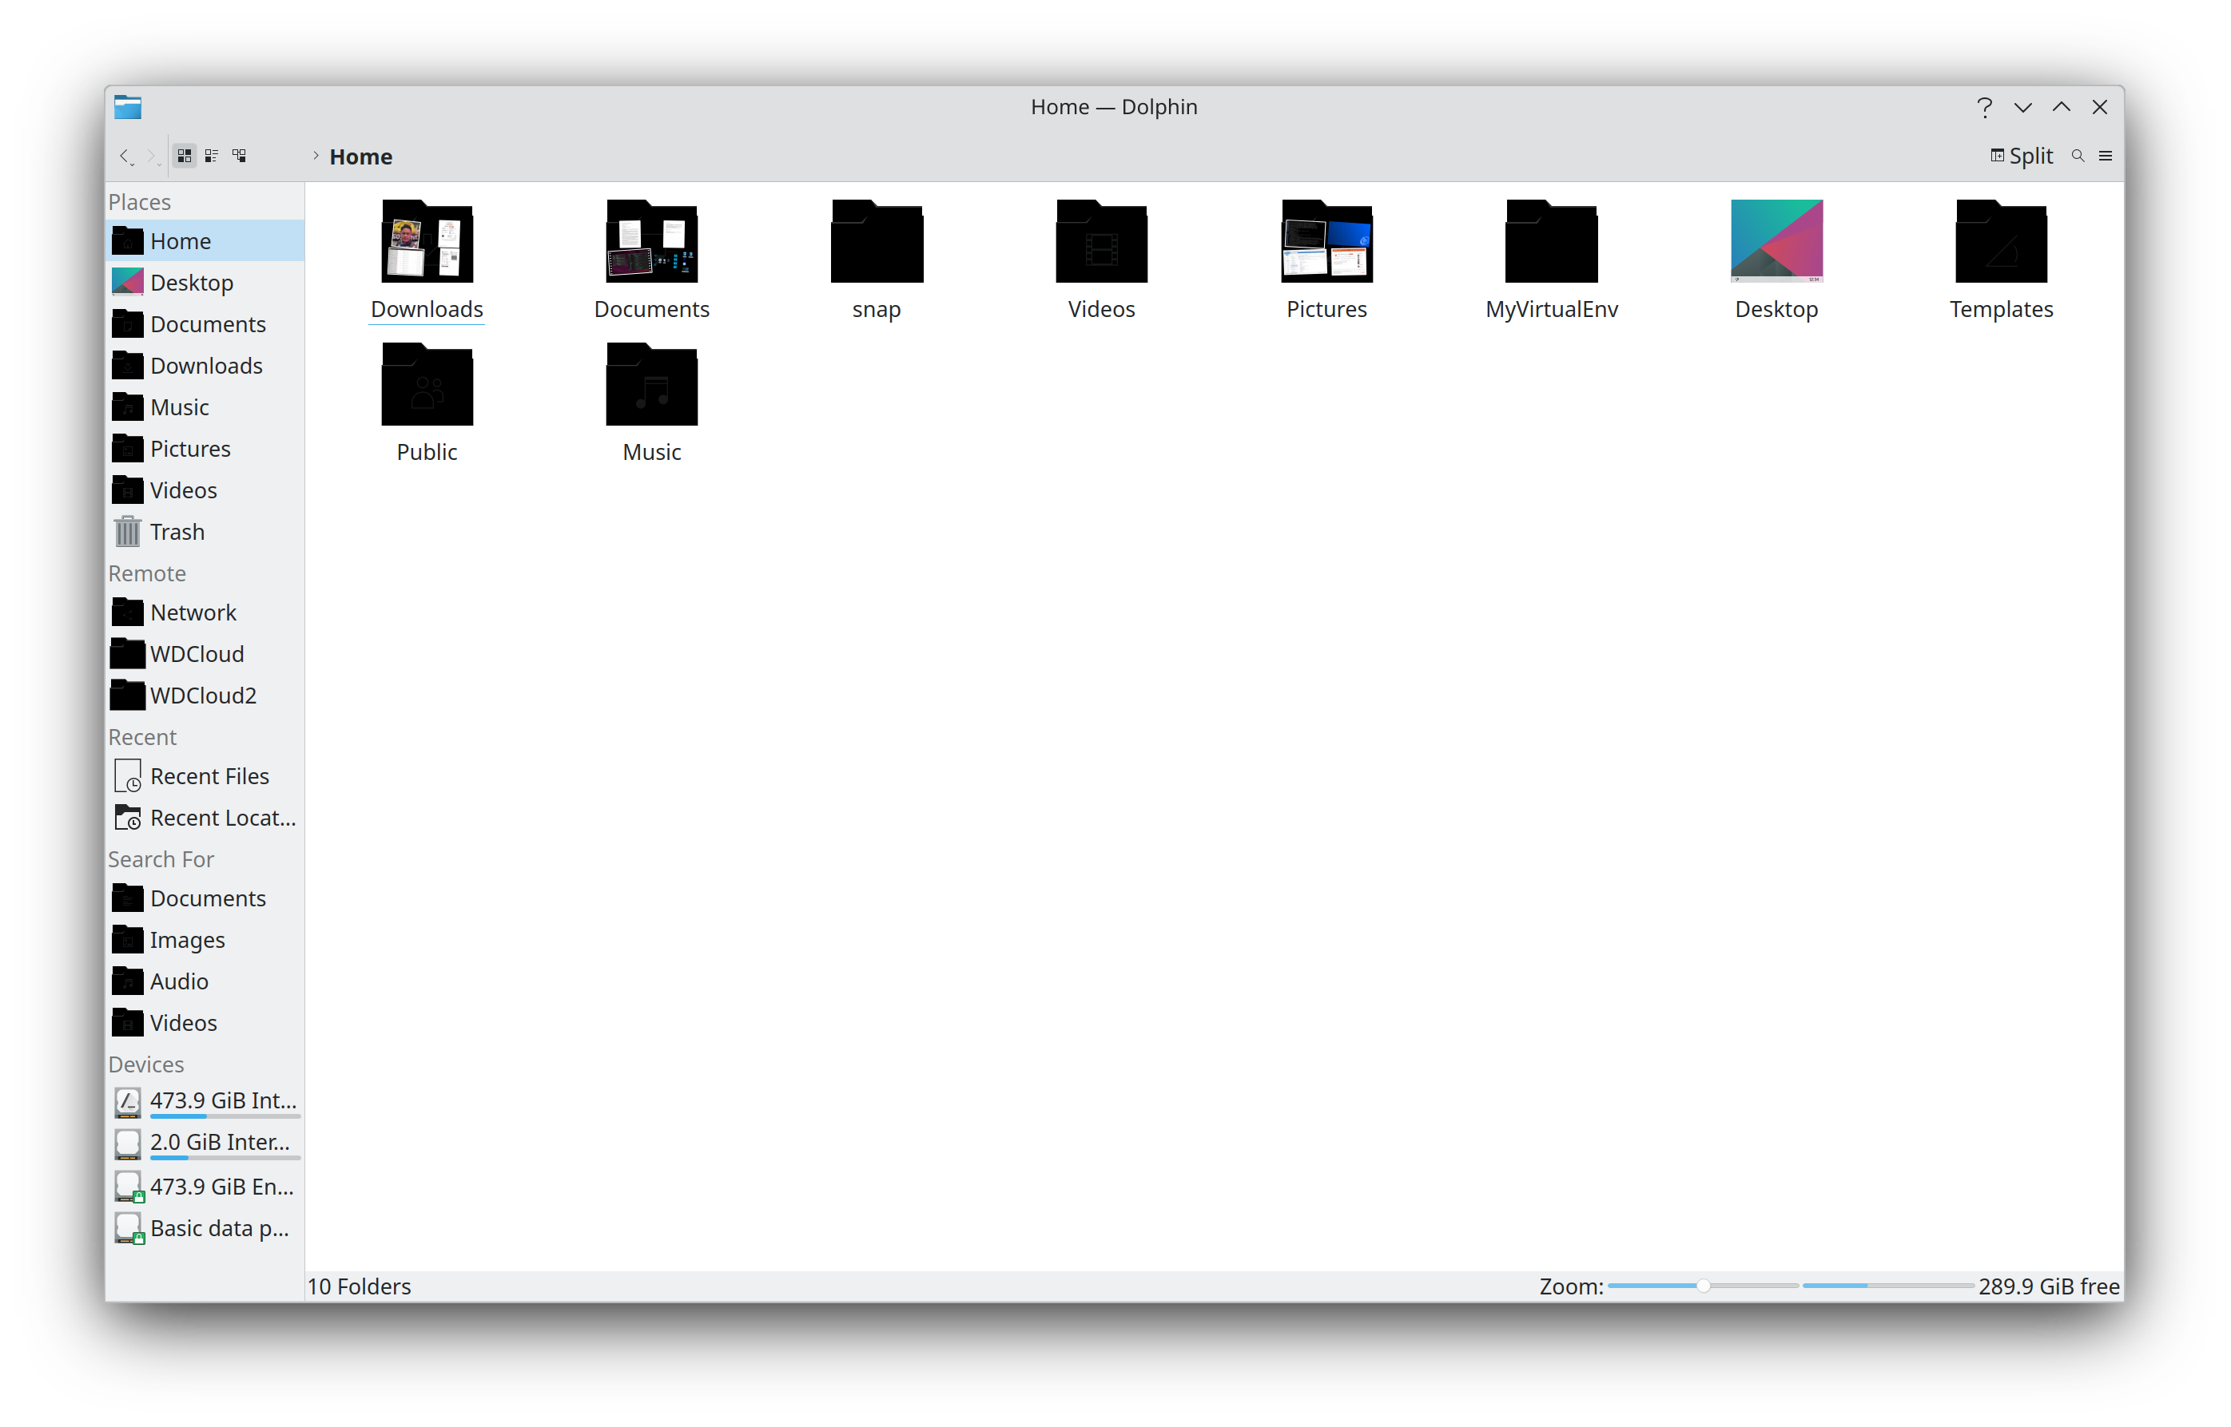2231x1427 pixels.
Task: Select the MyVirtualEnv folder
Action: (1551, 260)
